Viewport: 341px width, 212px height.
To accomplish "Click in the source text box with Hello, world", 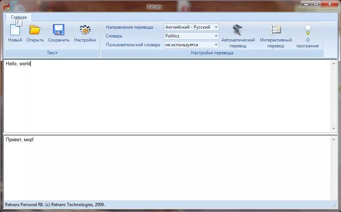I will [168, 96].
